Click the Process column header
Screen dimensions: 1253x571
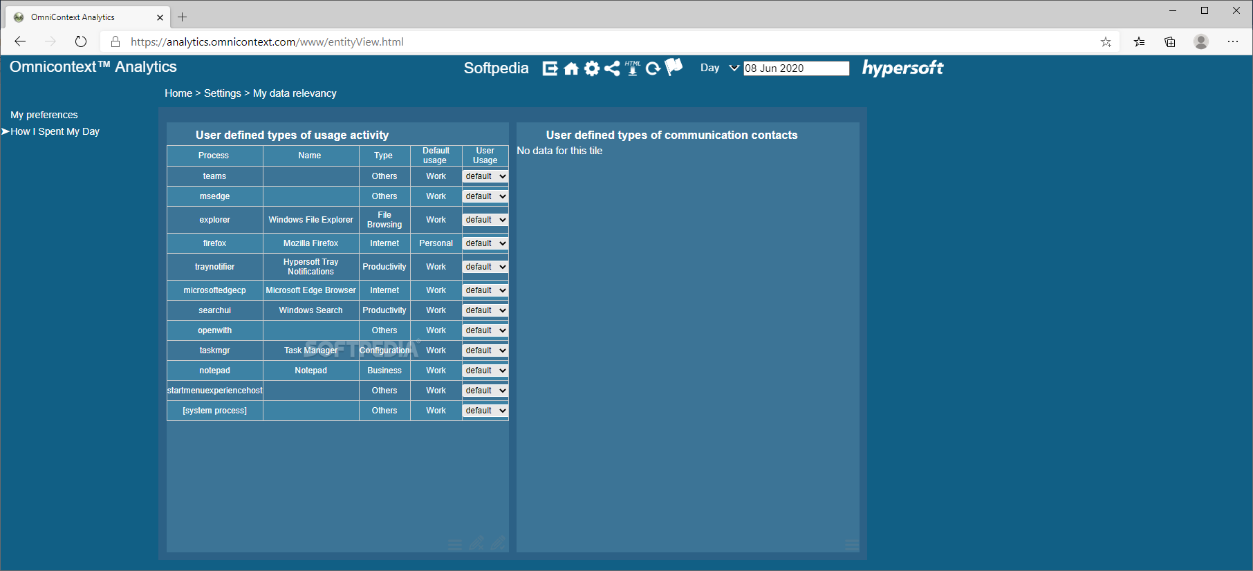click(214, 156)
